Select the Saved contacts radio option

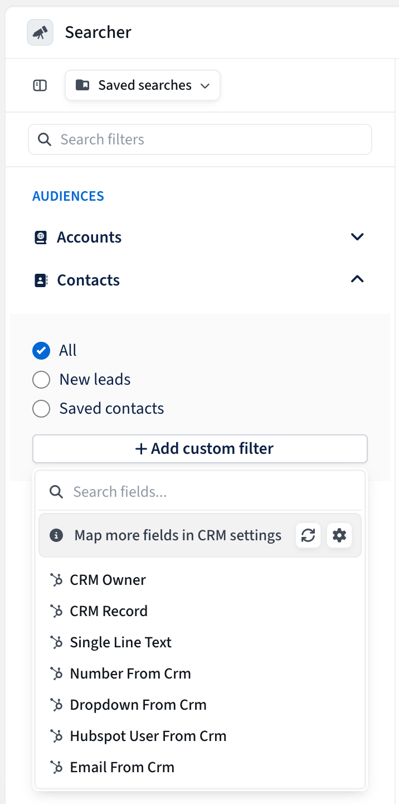click(41, 409)
